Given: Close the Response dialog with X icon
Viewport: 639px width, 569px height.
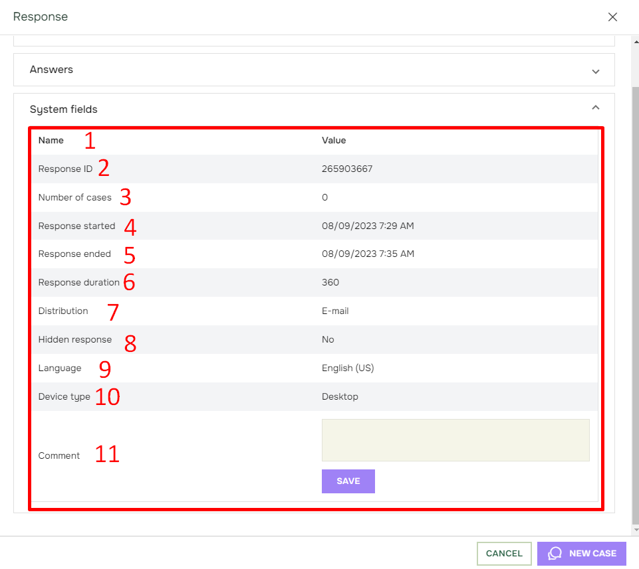Looking at the screenshot, I should click(x=612, y=17).
